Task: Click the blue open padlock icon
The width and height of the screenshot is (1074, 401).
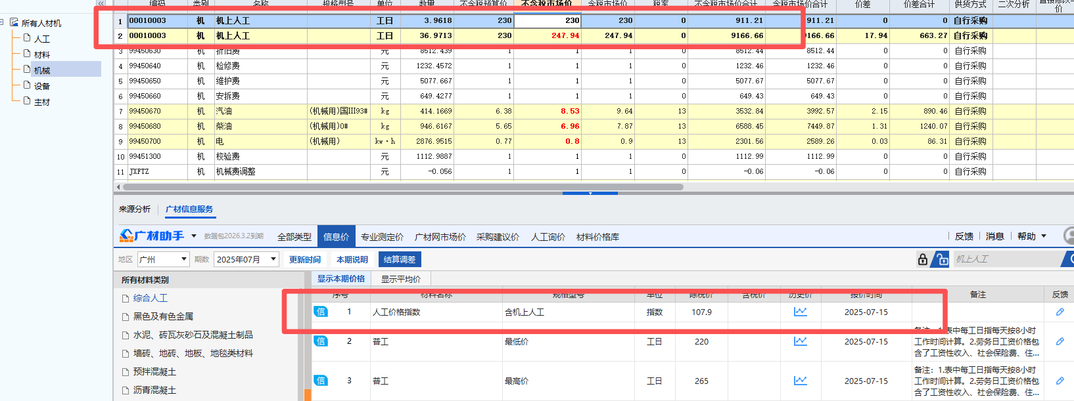Action: [x=942, y=259]
